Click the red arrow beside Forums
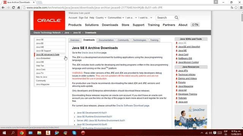Image resolution: width=243 pixels, height=136 pixels. [x=177, y=82]
